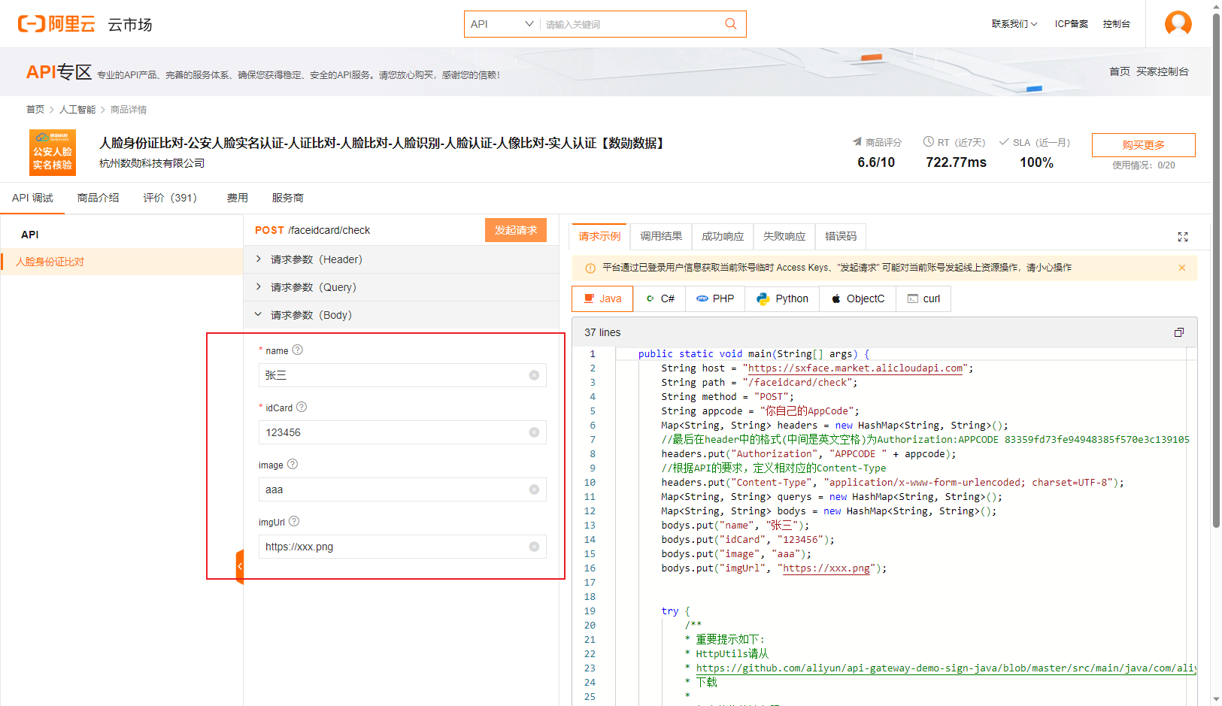The width and height of the screenshot is (1222, 706).
Task: Click 人工智能 breadcrumb link
Action: coord(77,110)
